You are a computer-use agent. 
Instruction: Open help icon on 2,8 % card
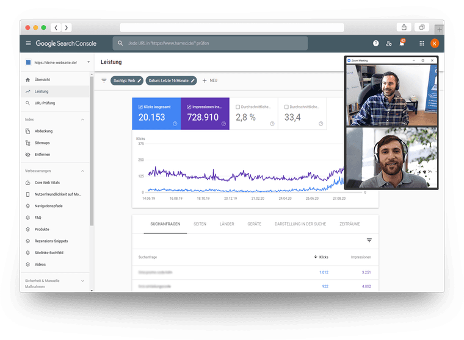pos(272,124)
